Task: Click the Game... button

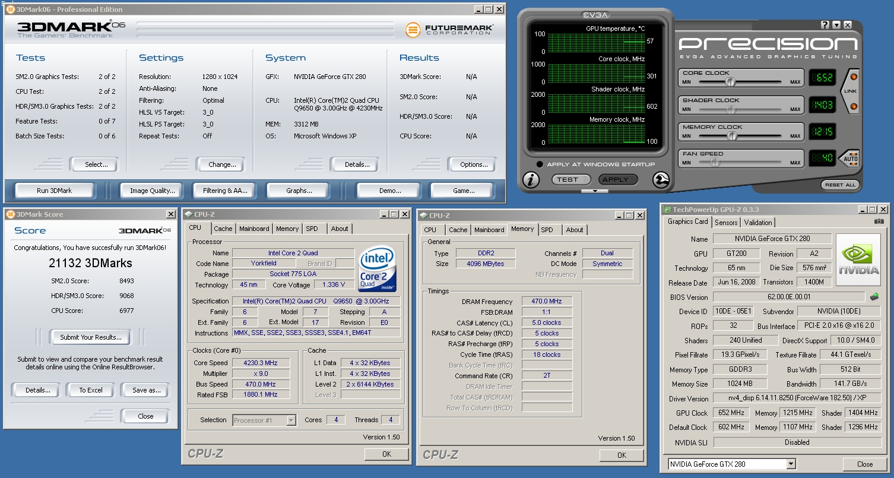Action: (464, 191)
